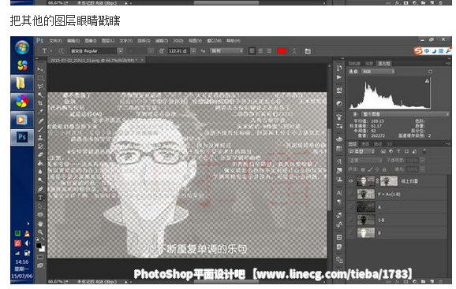Click the left align text button
The width and height of the screenshot is (456, 289).
pyautogui.click(x=252, y=51)
